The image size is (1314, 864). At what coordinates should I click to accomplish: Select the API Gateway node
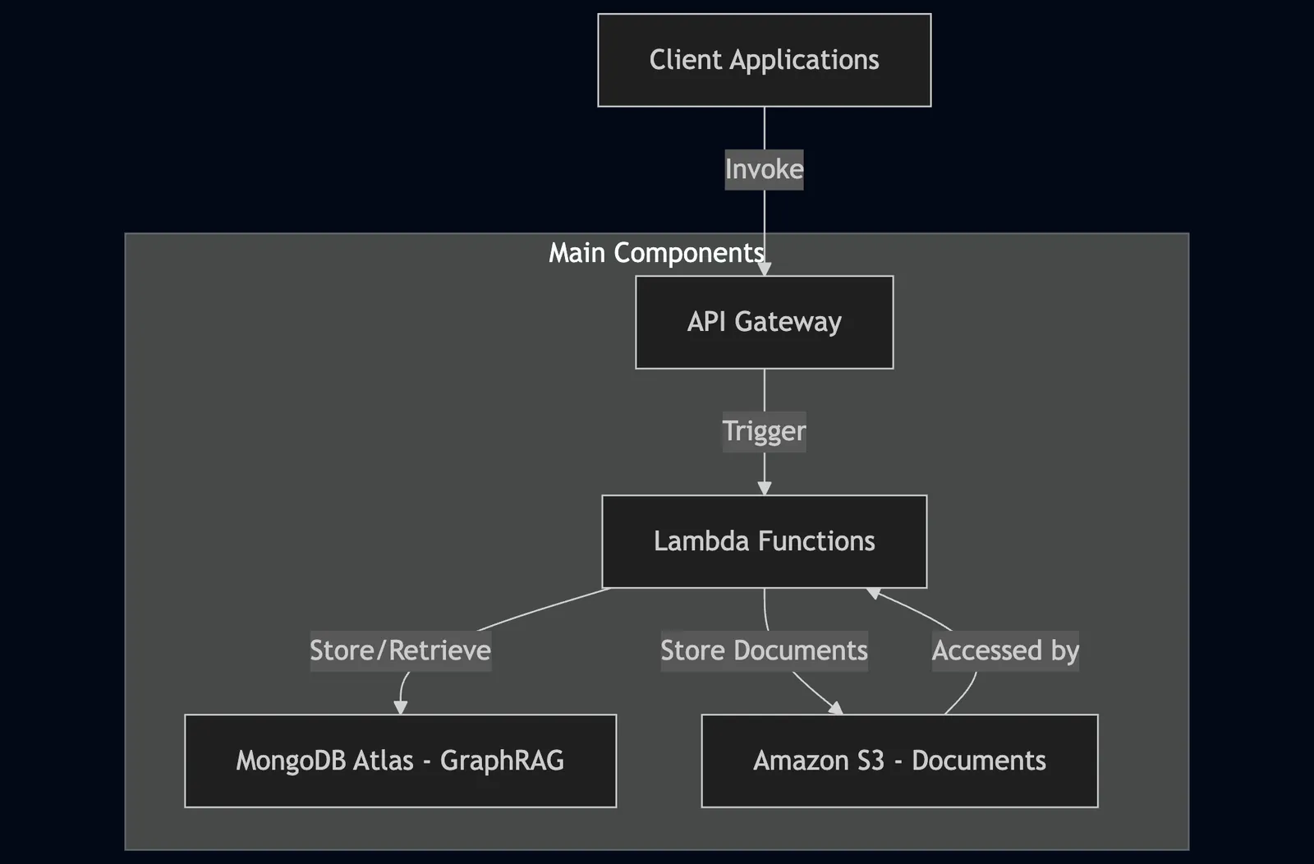tap(764, 322)
